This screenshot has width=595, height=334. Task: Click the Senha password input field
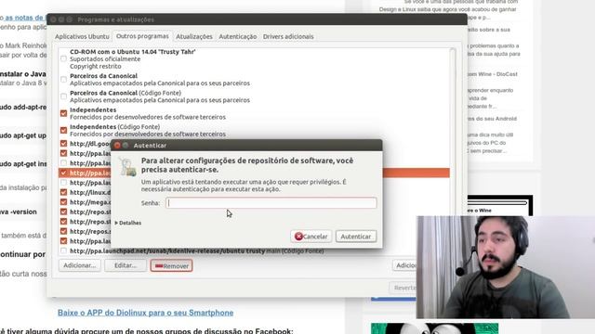[x=271, y=203]
